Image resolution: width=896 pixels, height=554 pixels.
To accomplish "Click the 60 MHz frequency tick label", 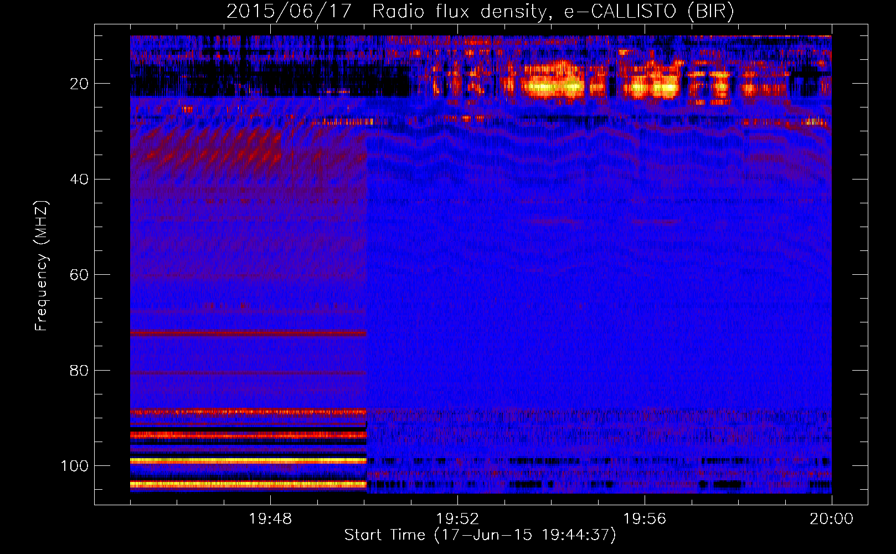I will click(79, 275).
